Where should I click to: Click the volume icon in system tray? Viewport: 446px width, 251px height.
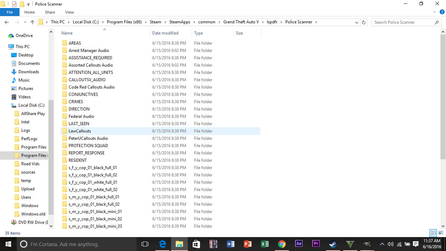pyautogui.click(x=390, y=244)
